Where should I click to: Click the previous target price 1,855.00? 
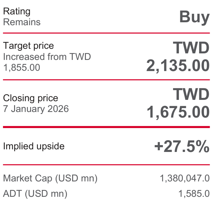pos(22,67)
